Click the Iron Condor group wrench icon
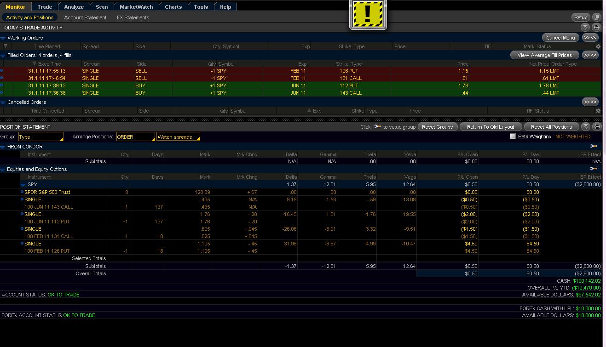 coord(594,147)
